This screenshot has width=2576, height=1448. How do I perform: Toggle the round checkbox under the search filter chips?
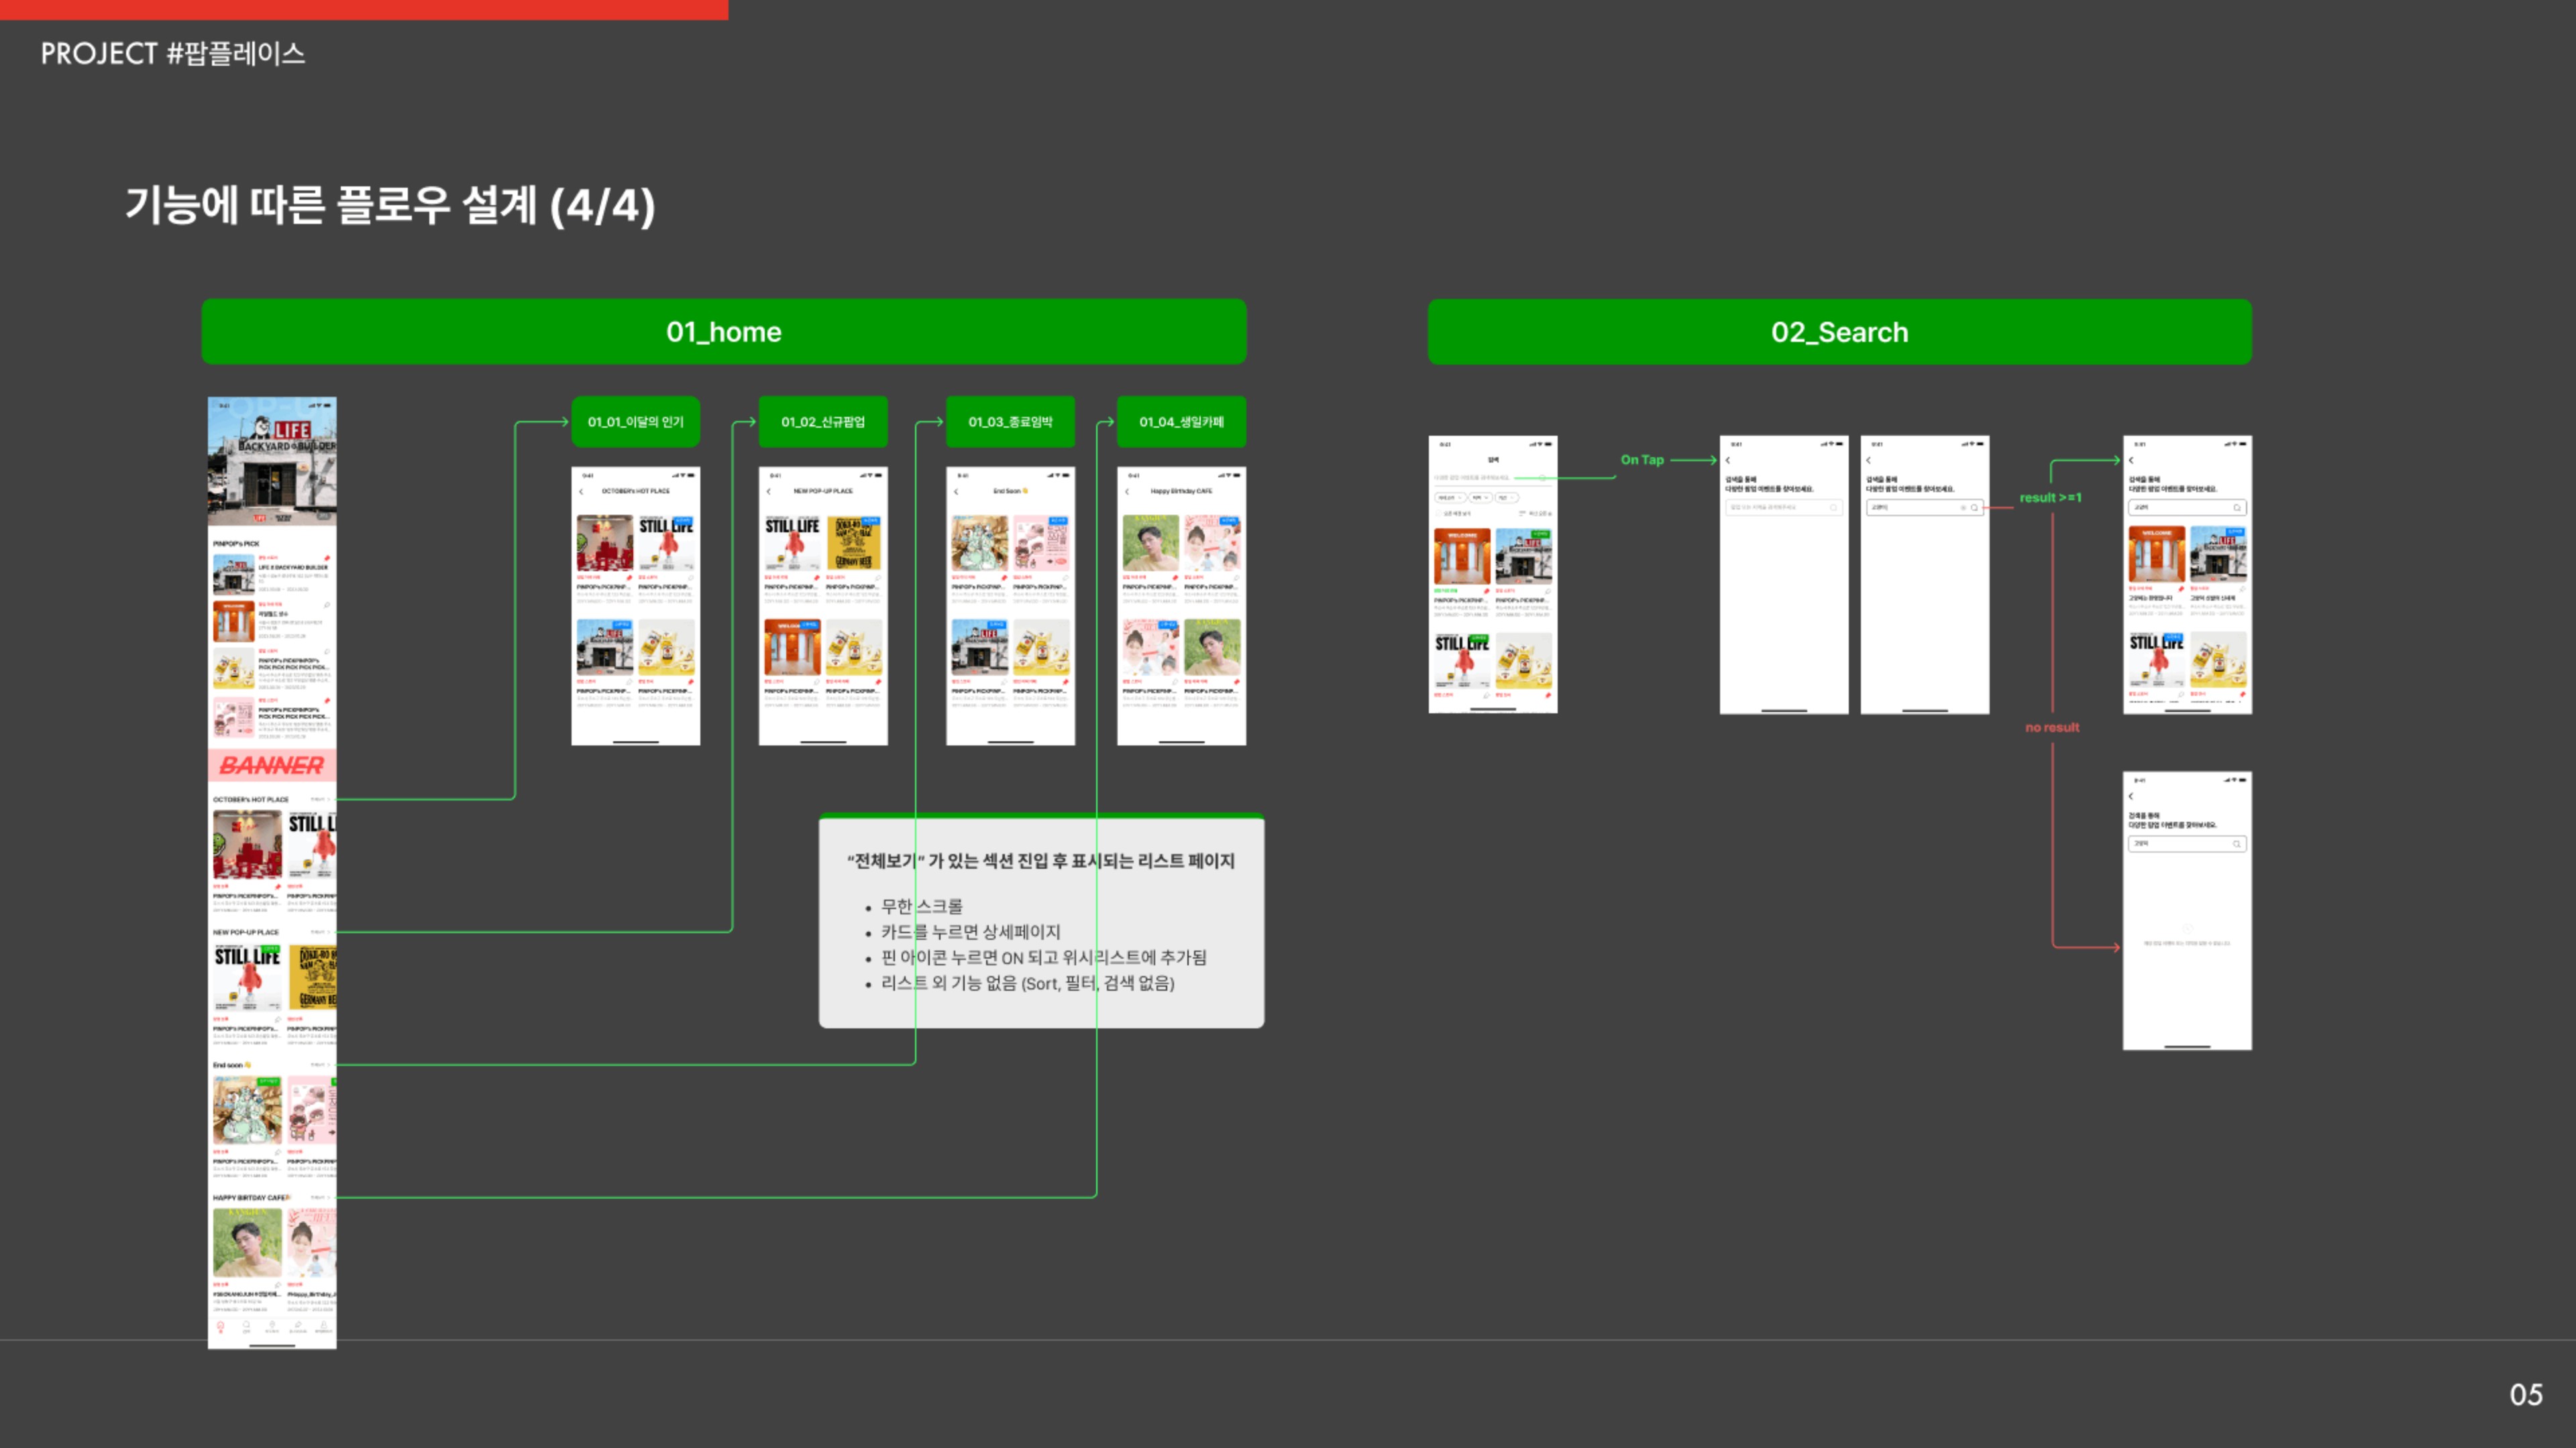[1439, 514]
